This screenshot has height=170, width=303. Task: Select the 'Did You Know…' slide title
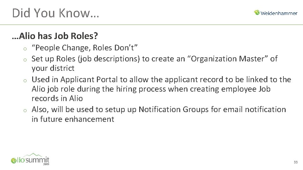pos(55,13)
